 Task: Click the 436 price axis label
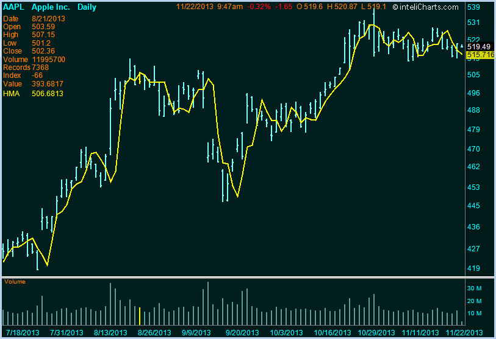click(x=473, y=227)
